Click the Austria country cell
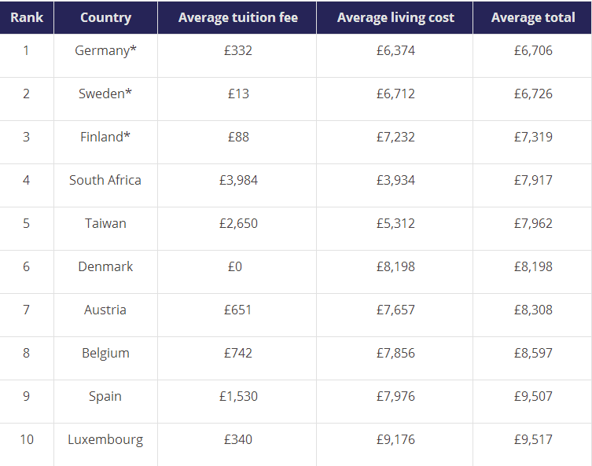The height and width of the screenshot is (466, 592). [x=105, y=310]
